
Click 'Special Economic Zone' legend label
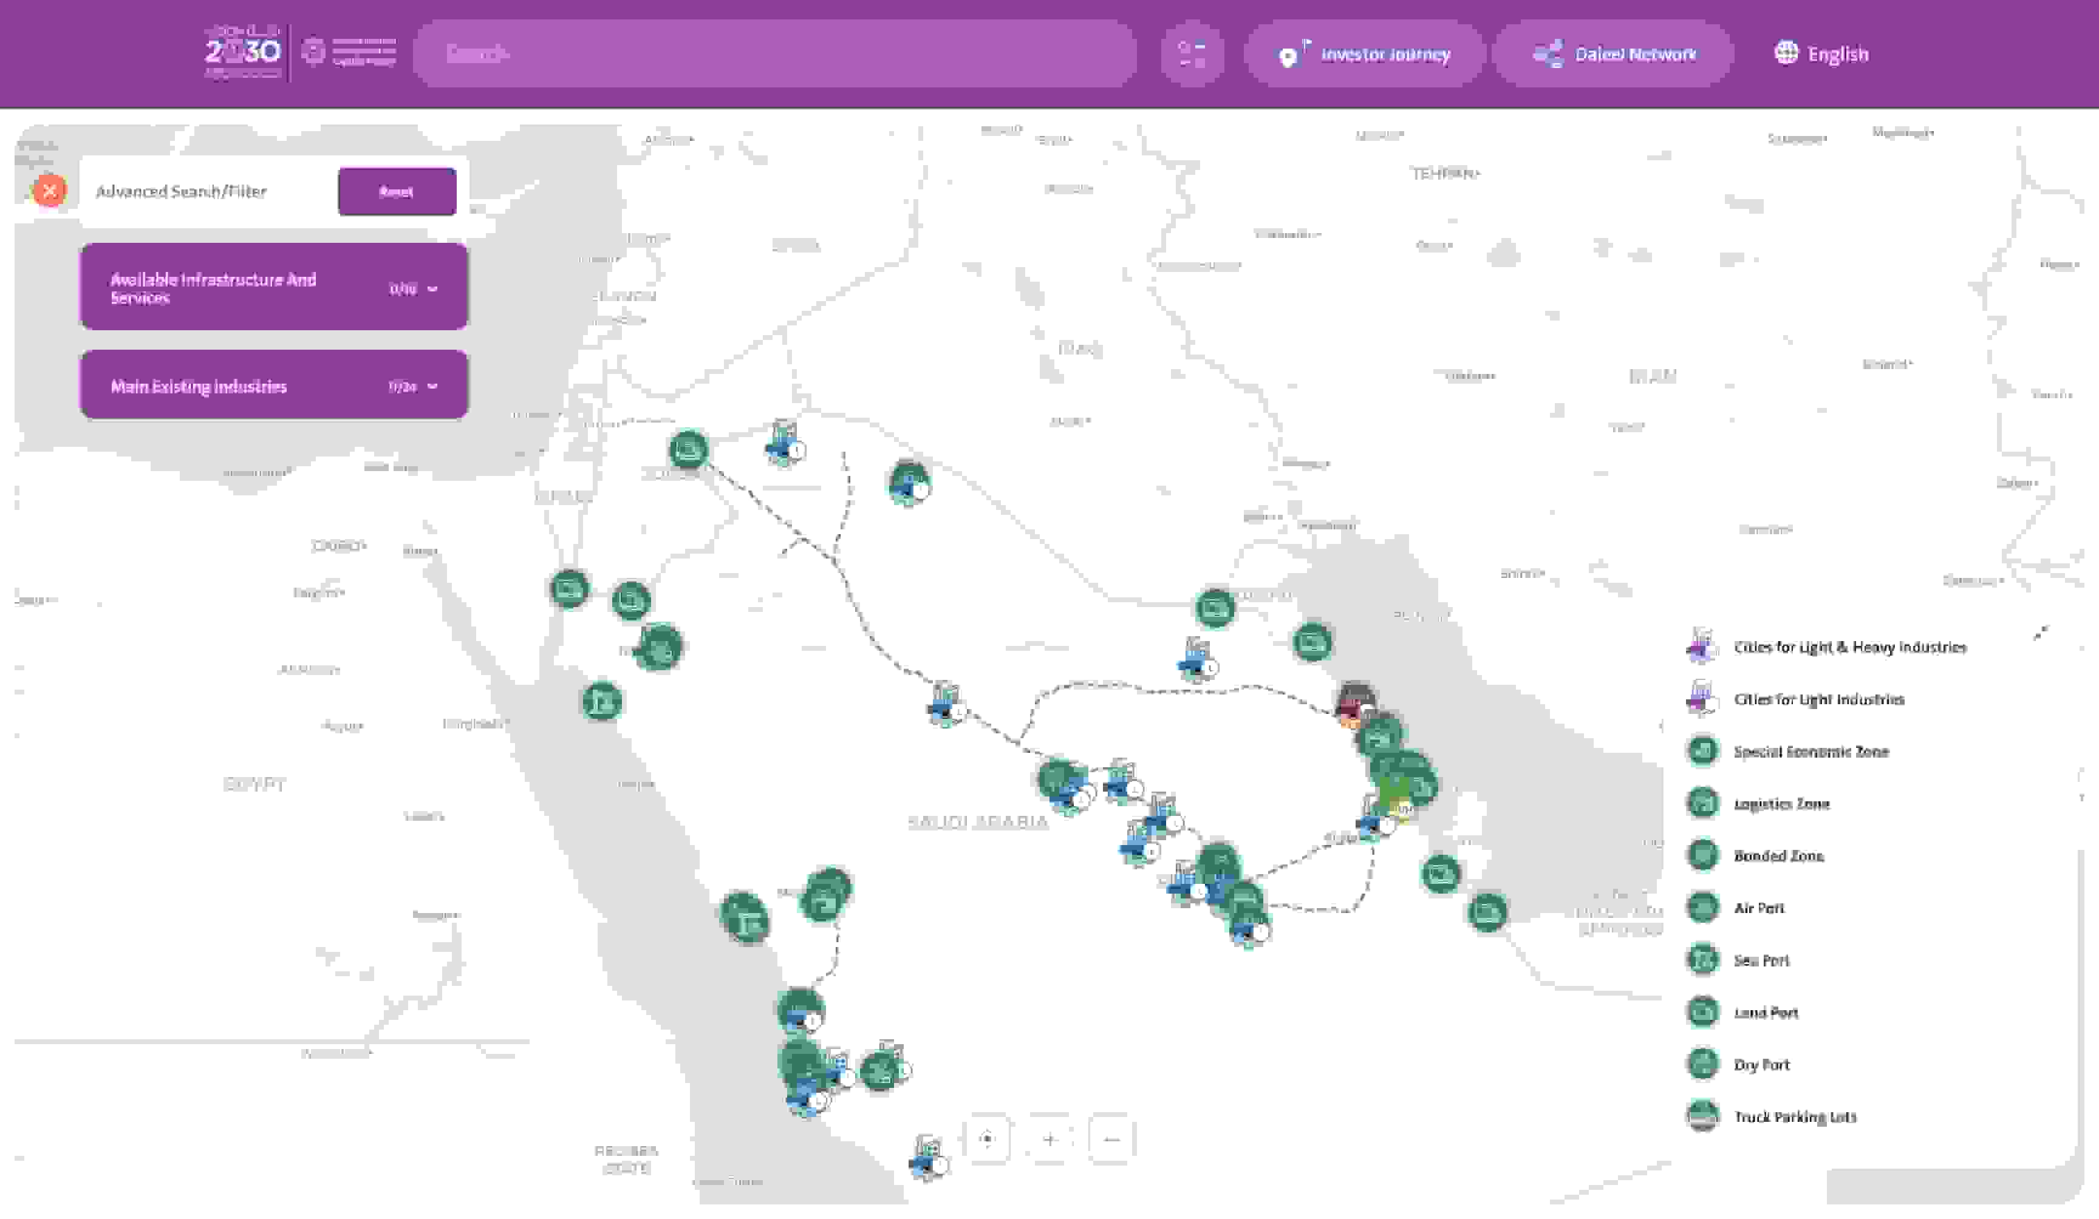[1811, 751]
